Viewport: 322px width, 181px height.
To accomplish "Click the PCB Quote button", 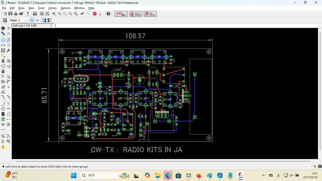I will 136,14.
